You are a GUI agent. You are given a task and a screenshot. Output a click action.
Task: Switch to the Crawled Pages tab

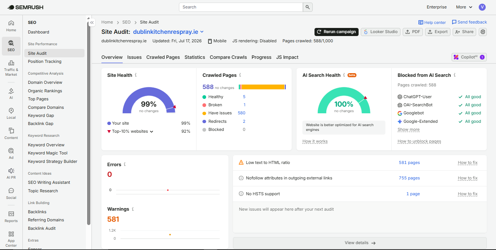pyautogui.click(x=163, y=57)
